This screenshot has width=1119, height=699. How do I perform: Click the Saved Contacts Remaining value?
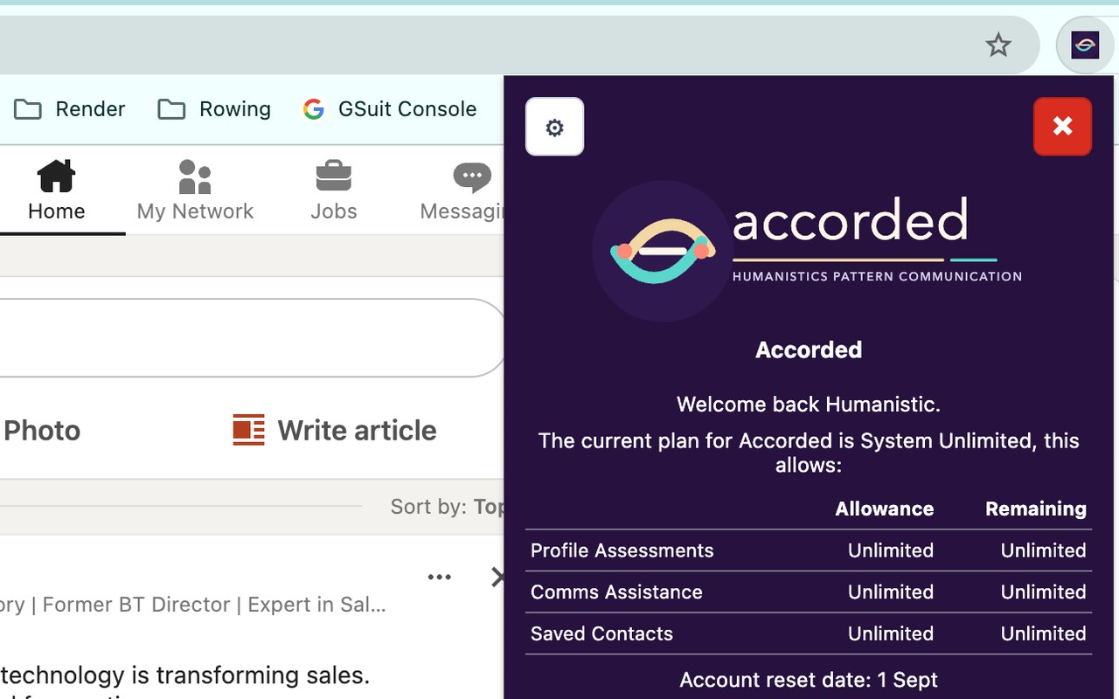(x=1043, y=633)
